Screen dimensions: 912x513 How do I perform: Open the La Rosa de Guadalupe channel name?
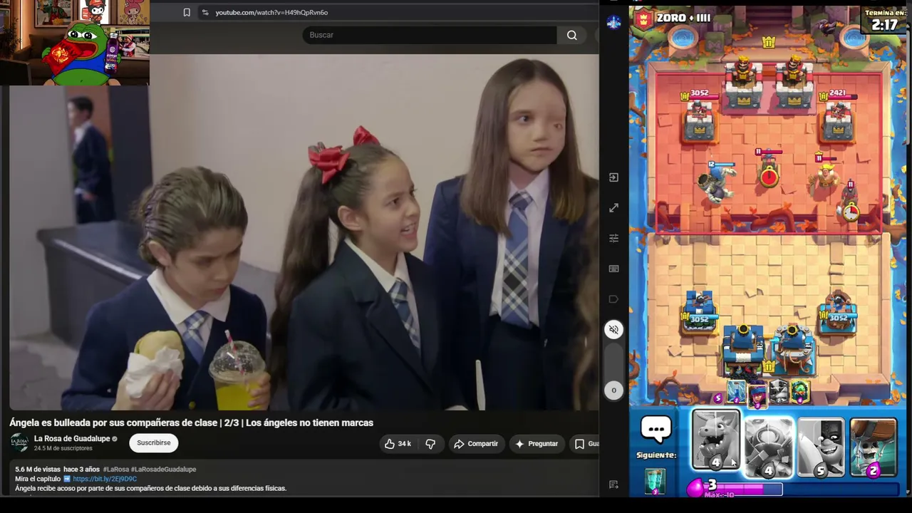pyautogui.click(x=72, y=438)
